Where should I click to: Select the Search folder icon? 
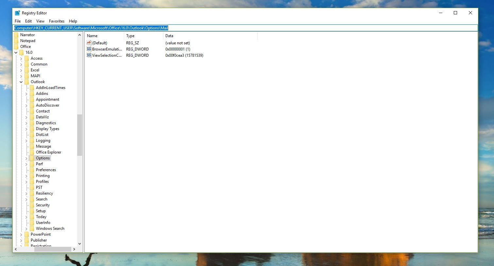(x=32, y=199)
